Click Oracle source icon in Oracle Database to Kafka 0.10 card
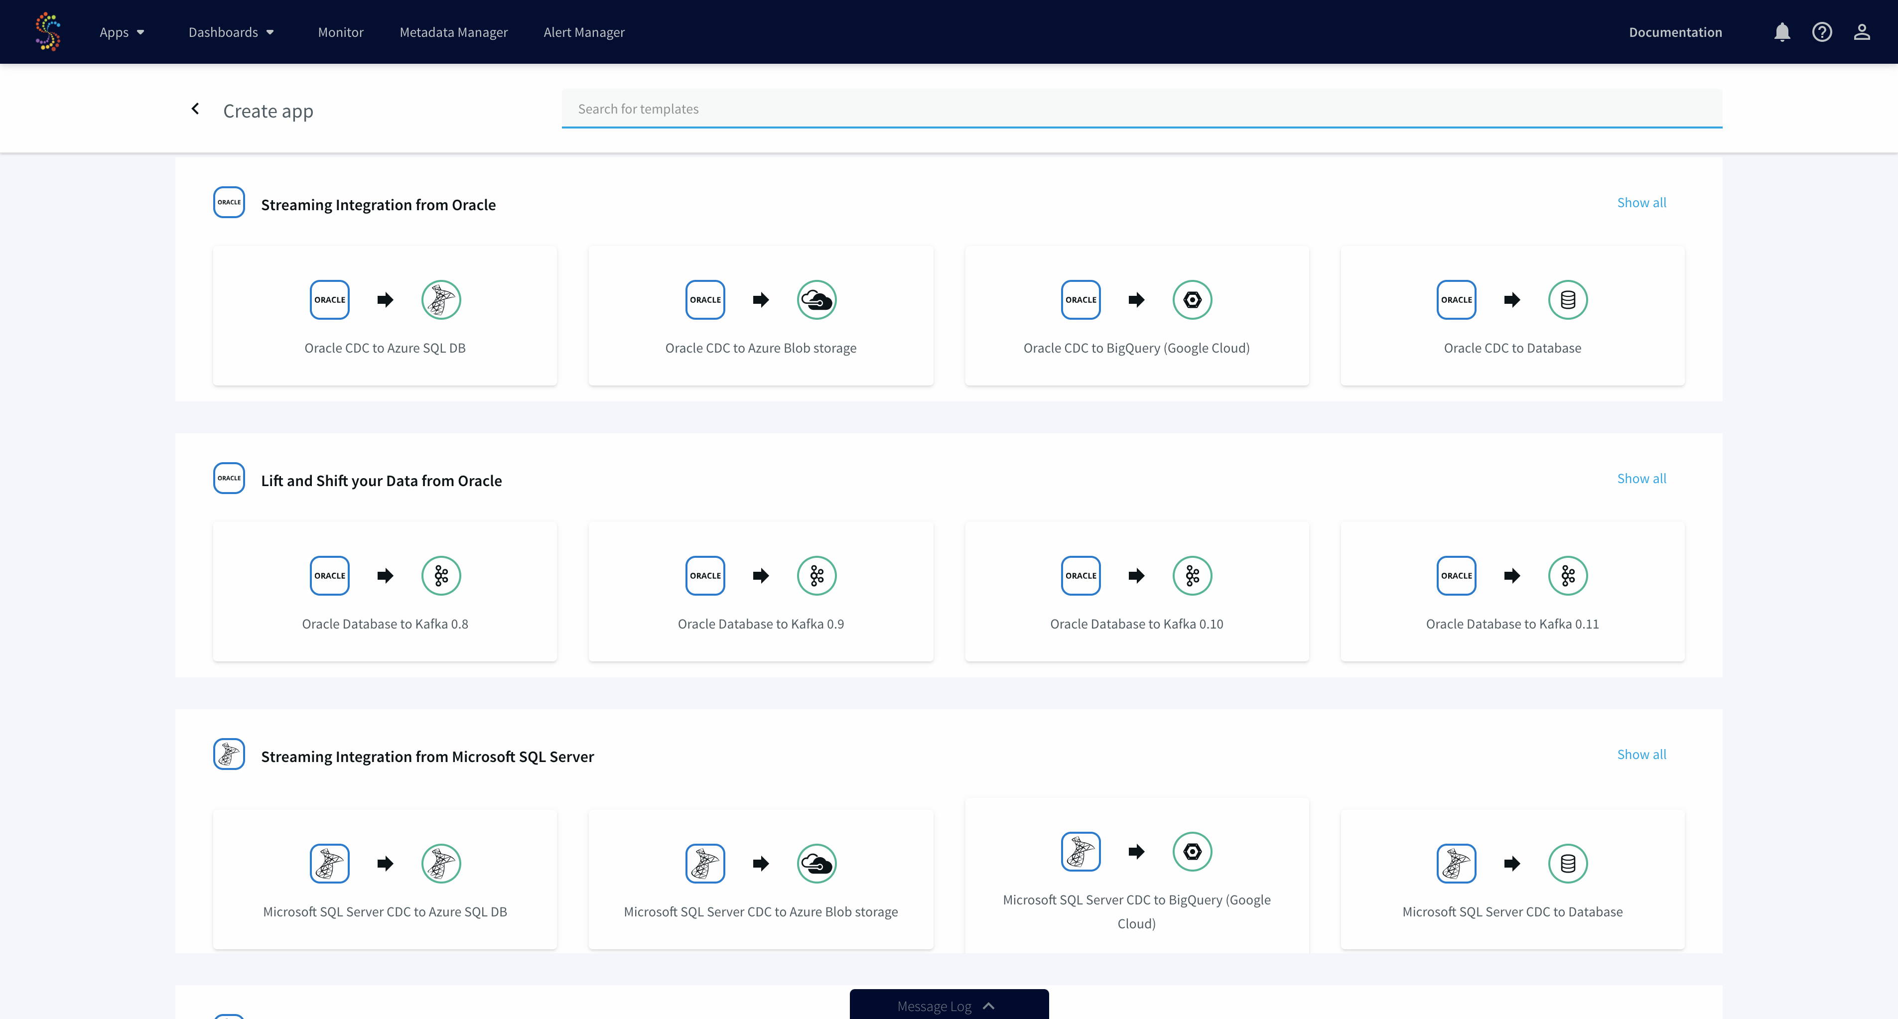 (x=1081, y=575)
